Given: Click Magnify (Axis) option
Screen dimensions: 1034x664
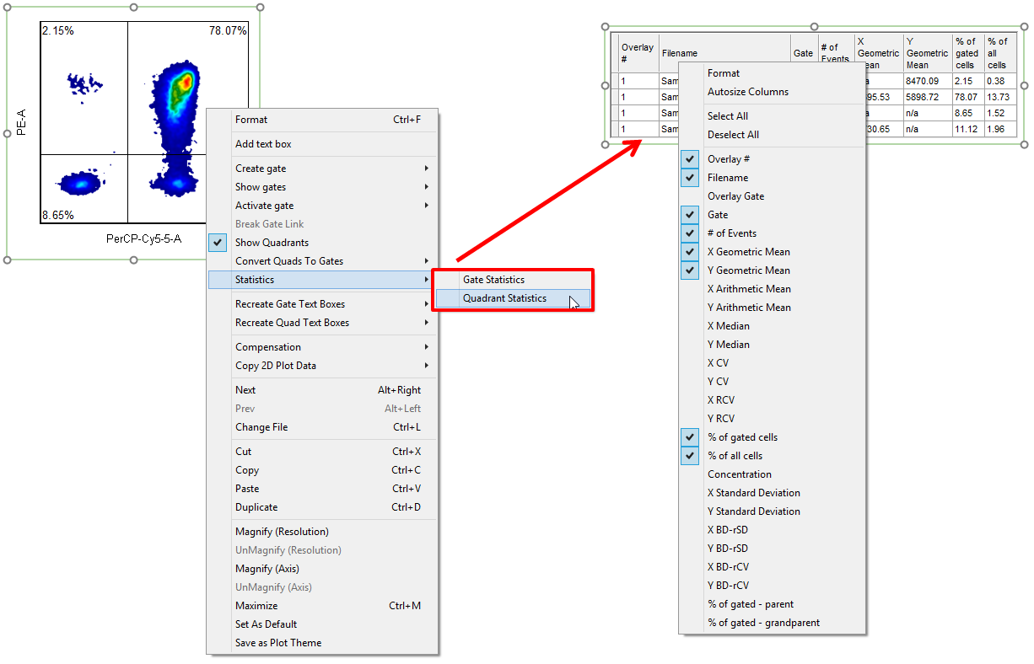Looking at the screenshot, I should coord(267,569).
